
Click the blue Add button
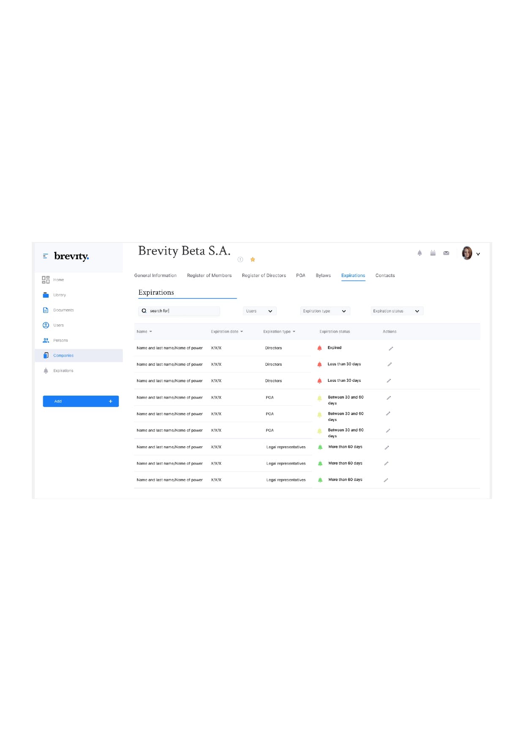pos(81,401)
